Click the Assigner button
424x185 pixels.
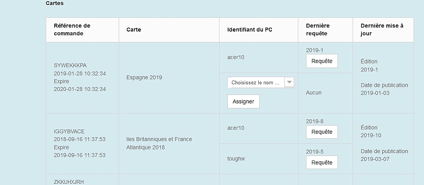[243, 102]
